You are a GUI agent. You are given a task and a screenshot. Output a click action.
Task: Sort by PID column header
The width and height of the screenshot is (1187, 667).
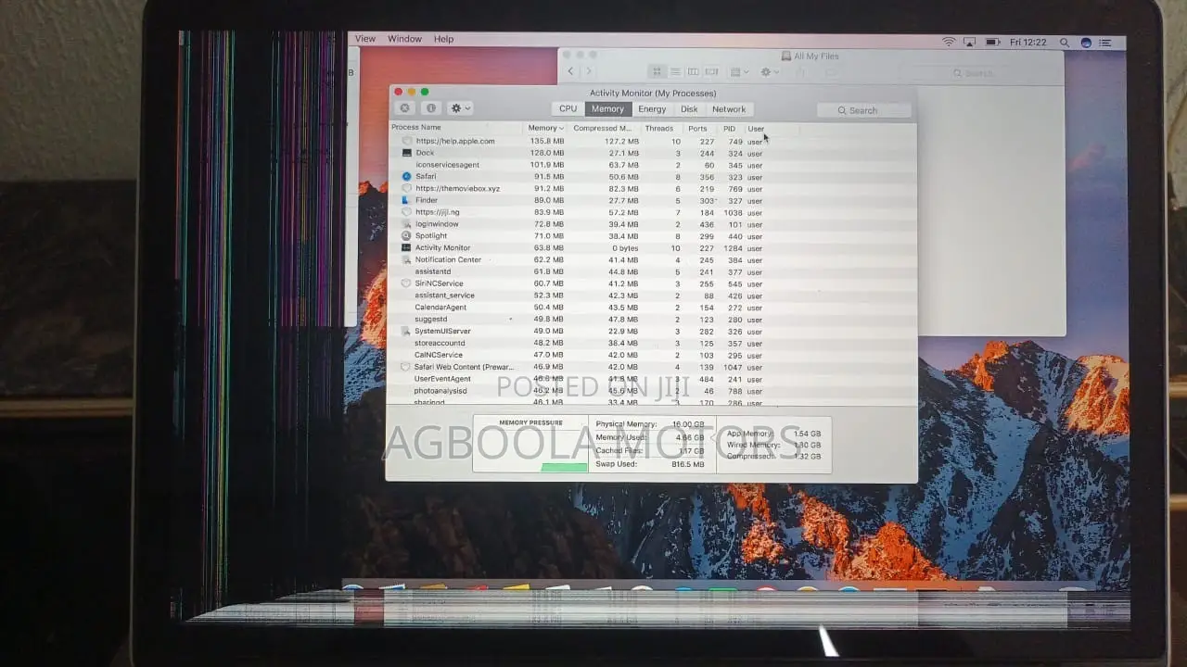click(730, 129)
